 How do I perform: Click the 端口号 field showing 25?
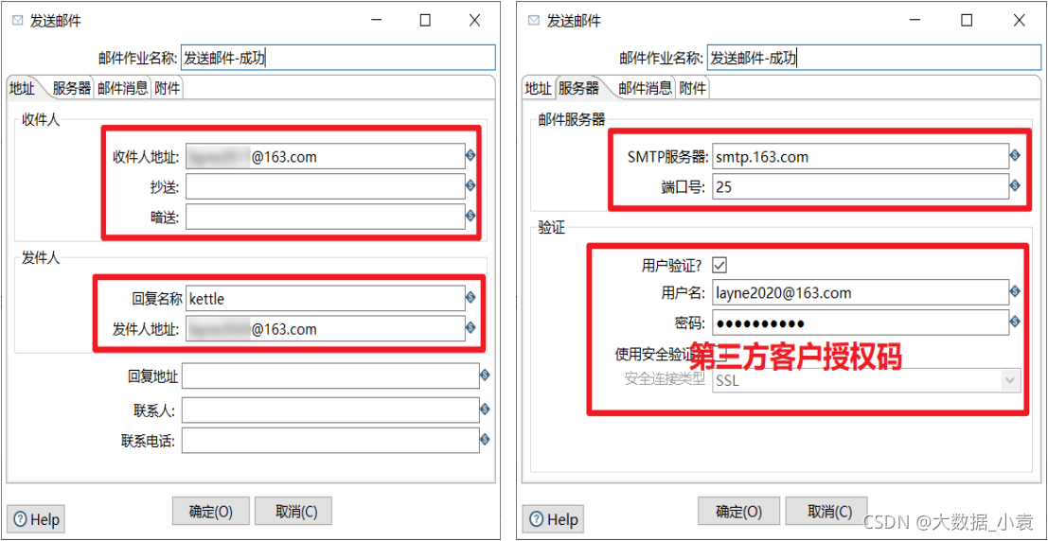click(x=861, y=187)
